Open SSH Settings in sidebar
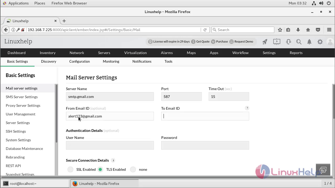This screenshot has height=188, width=335. [16, 131]
